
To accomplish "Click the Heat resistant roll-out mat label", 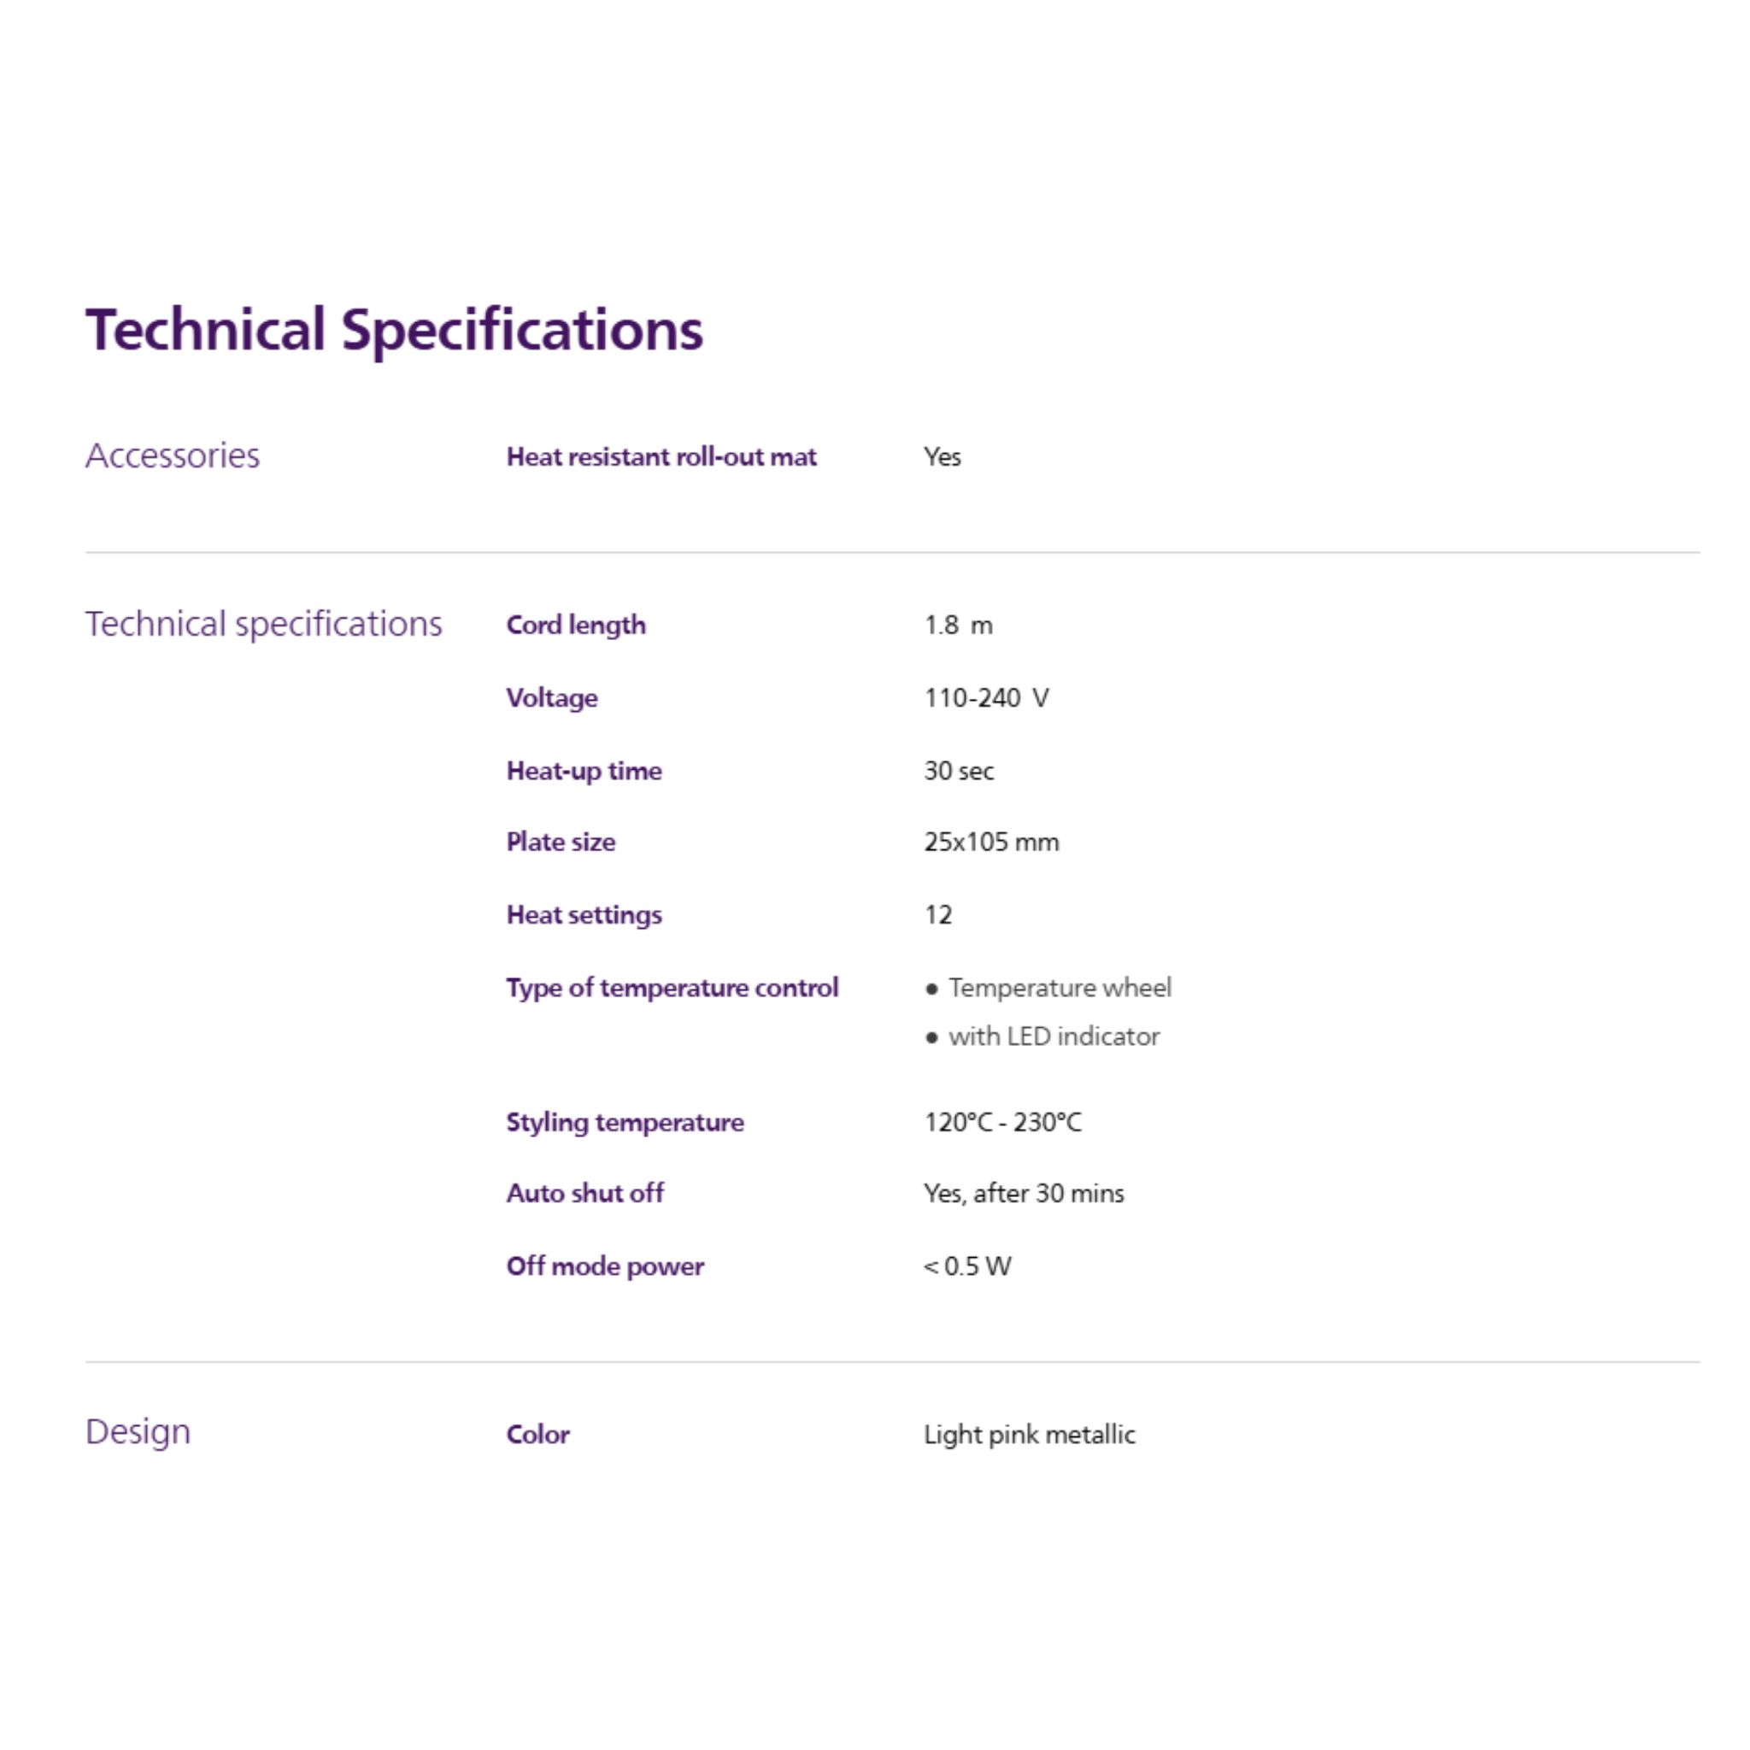I will [661, 456].
